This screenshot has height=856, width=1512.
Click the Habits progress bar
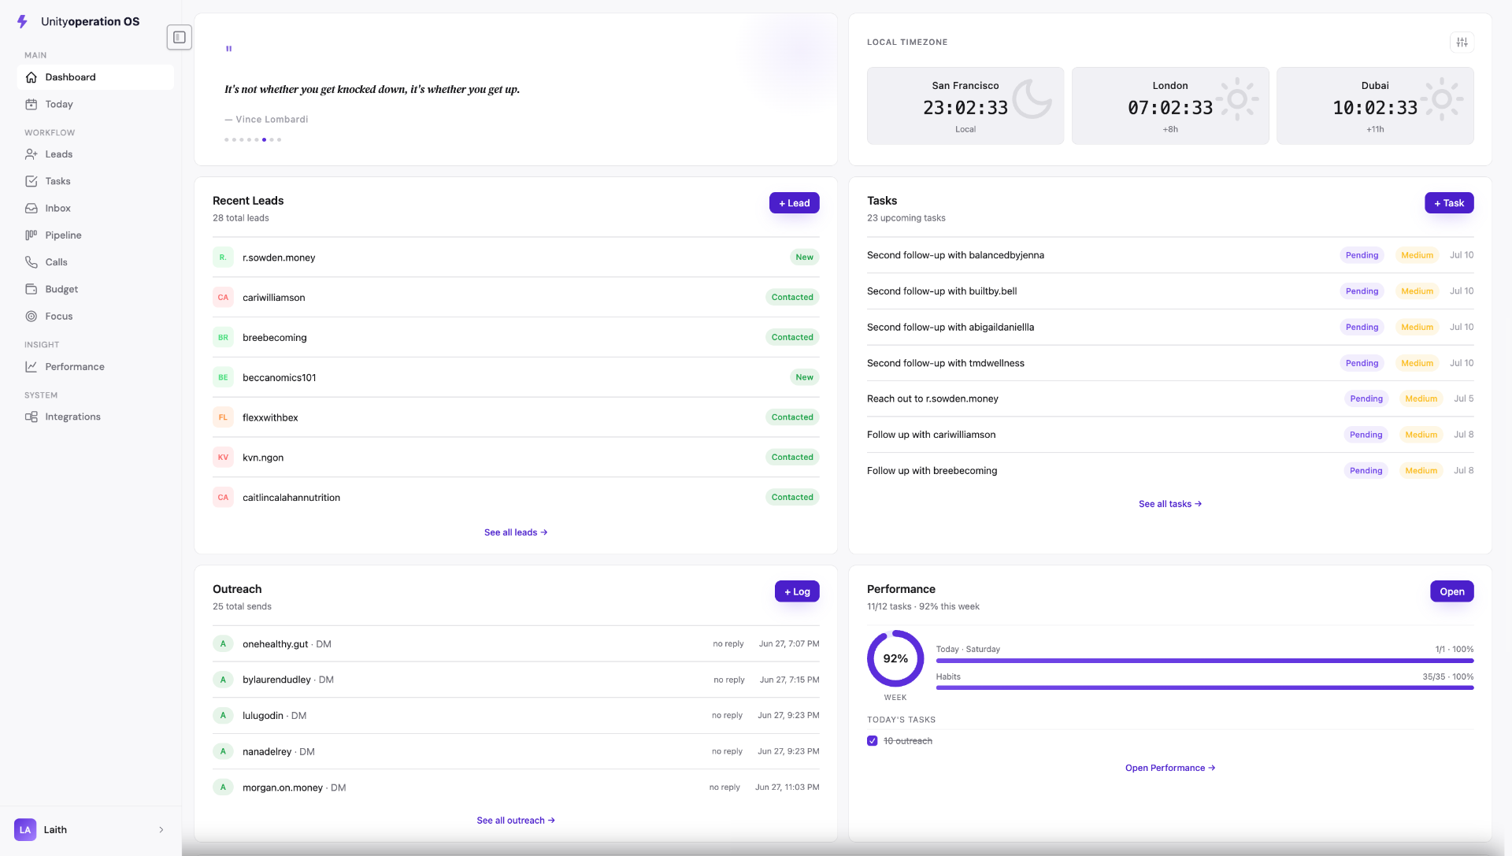[x=1205, y=687]
